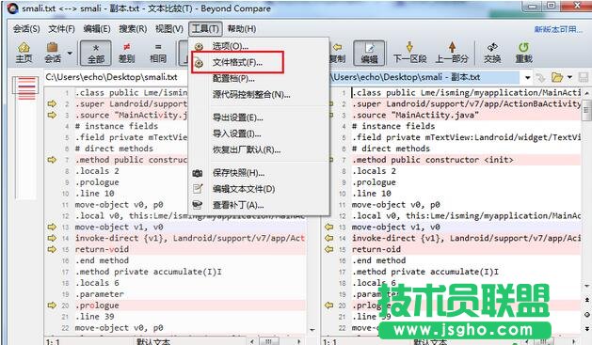The image size is (592, 345).
Task: Click the right pane save icon
Action: [x=583, y=78]
